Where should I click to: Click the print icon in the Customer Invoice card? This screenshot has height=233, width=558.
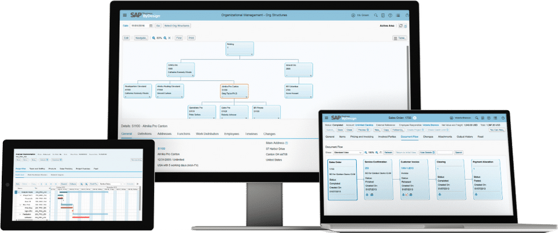point(411,195)
